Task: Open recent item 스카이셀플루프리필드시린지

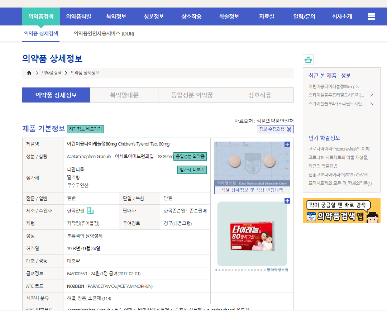Action: coord(336,95)
